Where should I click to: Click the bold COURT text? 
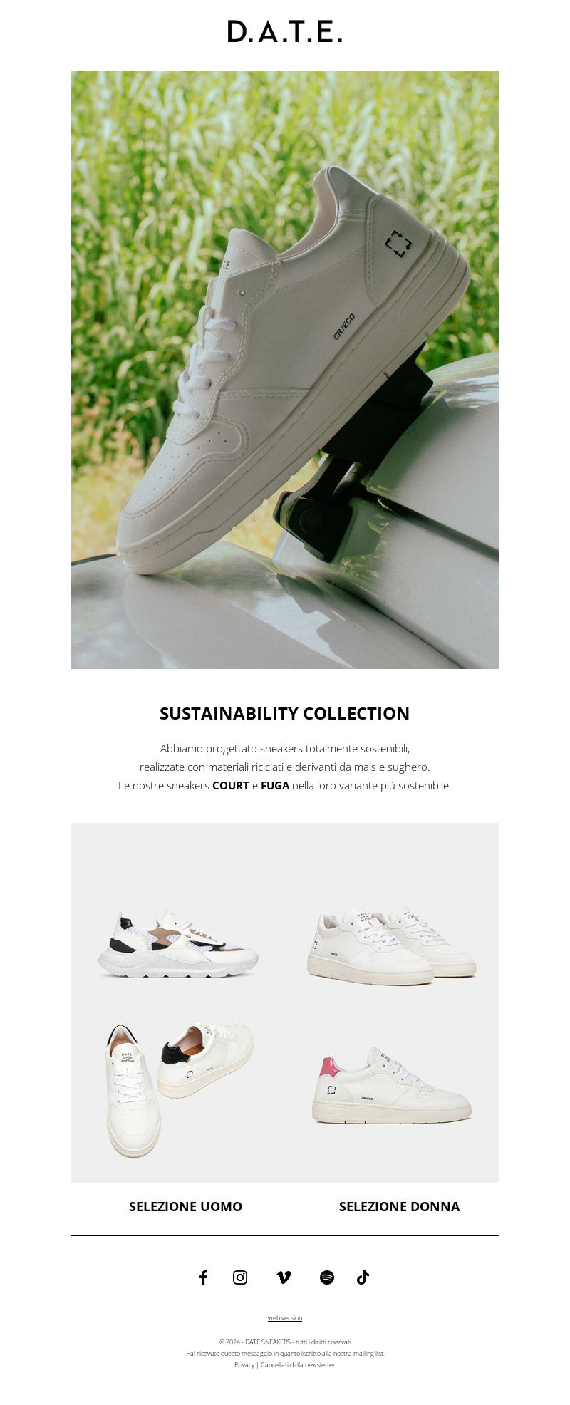pyautogui.click(x=231, y=786)
